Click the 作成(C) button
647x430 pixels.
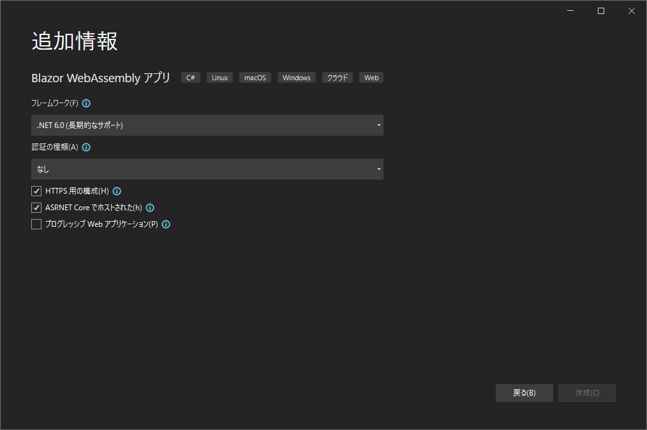coord(587,393)
